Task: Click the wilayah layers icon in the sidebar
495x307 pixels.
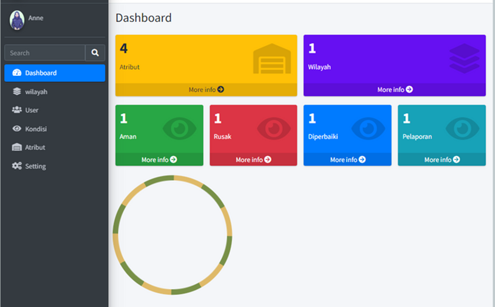Action: click(17, 92)
